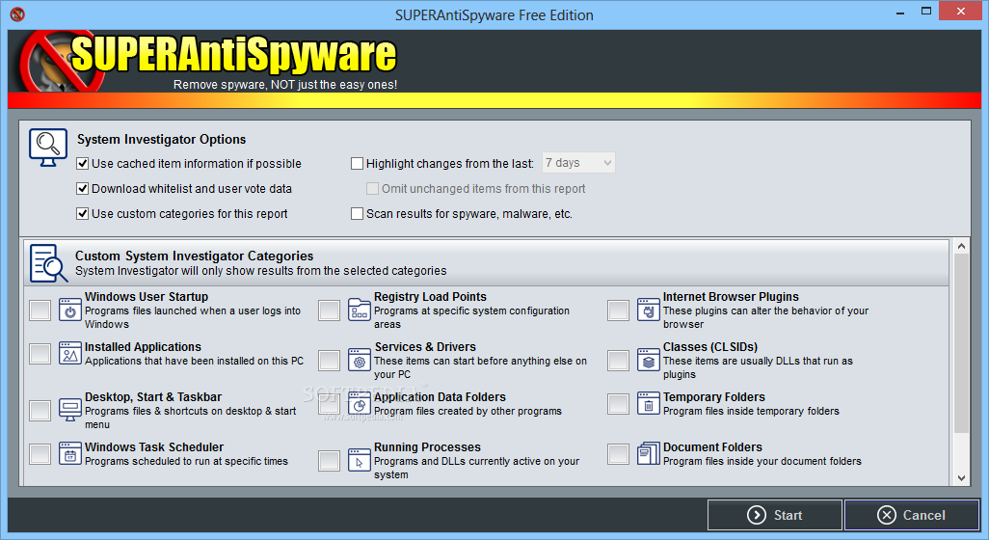Image resolution: width=989 pixels, height=540 pixels.
Task: Click the Windows User Startup category icon
Action: coord(70,310)
